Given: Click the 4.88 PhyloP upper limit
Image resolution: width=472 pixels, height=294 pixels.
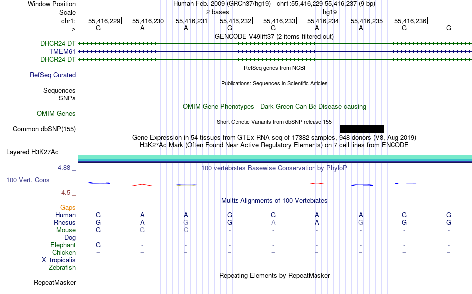Looking at the screenshot, I should pyautogui.click(x=64, y=168).
